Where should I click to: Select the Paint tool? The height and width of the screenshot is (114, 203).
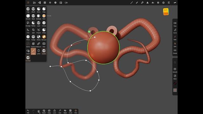(x=44, y=17)
